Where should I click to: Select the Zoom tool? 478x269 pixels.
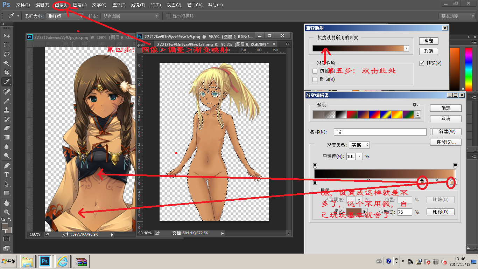click(x=7, y=212)
